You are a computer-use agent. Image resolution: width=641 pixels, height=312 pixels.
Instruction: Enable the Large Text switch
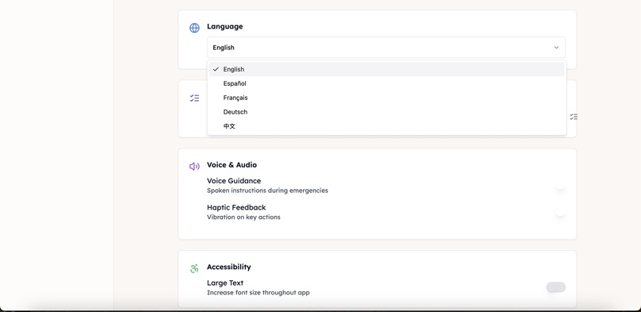pyautogui.click(x=556, y=287)
